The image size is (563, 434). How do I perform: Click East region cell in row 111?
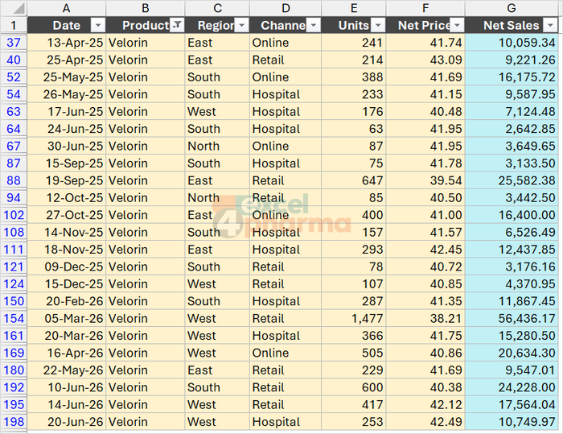coord(217,250)
